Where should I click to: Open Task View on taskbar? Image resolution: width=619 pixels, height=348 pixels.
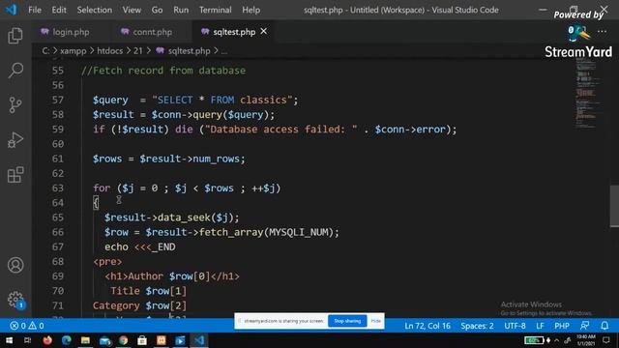(x=27, y=340)
